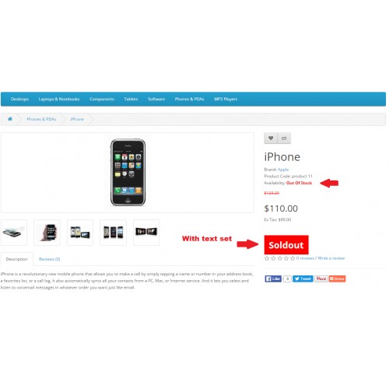389x389 pixels.
Task: Click the main iPhone product image
Action: coord(128,172)
